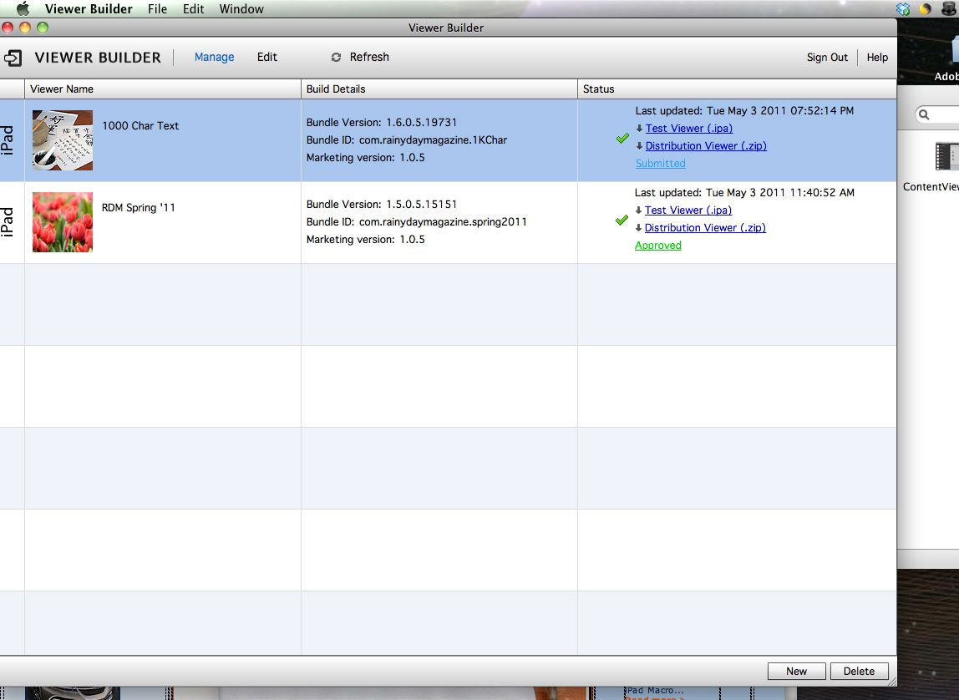Click Marketing version 1.0.5 in RDM Spring row
959x700 pixels.
[x=366, y=240]
